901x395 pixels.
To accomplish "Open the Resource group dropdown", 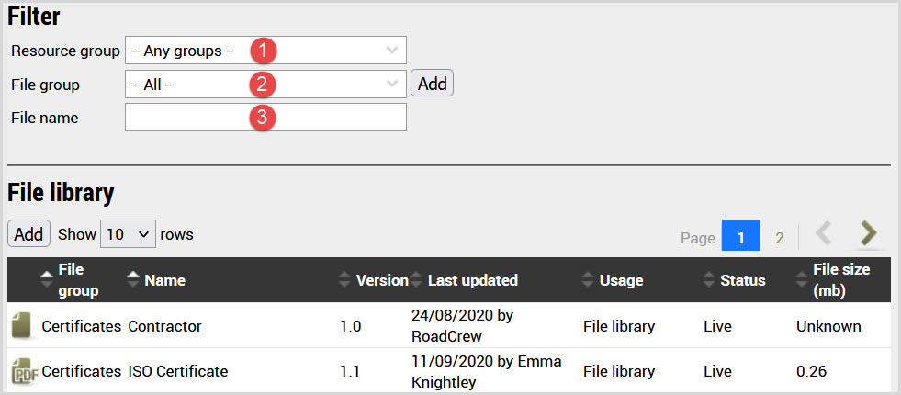I will (265, 51).
